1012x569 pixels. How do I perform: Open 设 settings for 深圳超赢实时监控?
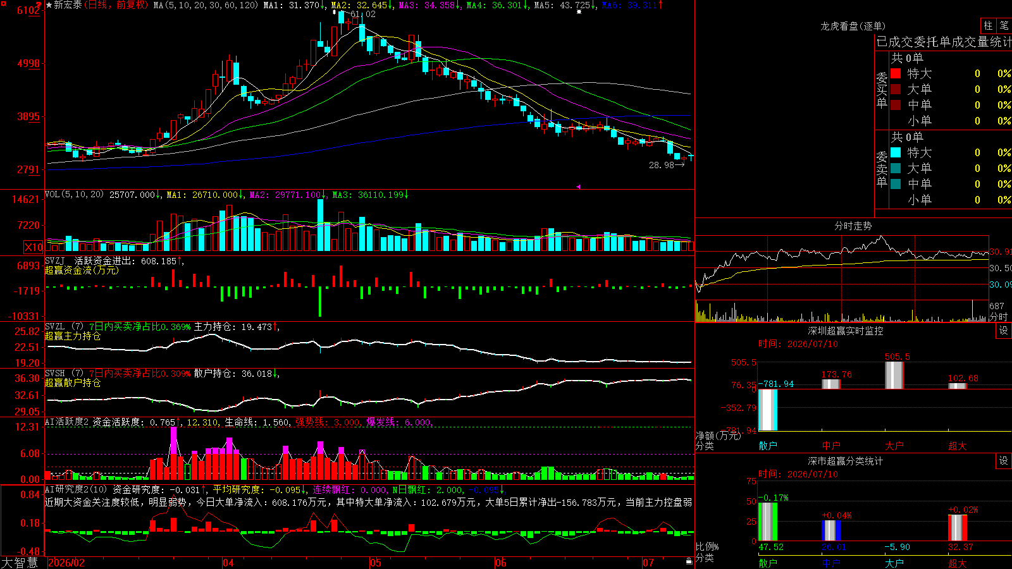pyautogui.click(x=1004, y=331)
